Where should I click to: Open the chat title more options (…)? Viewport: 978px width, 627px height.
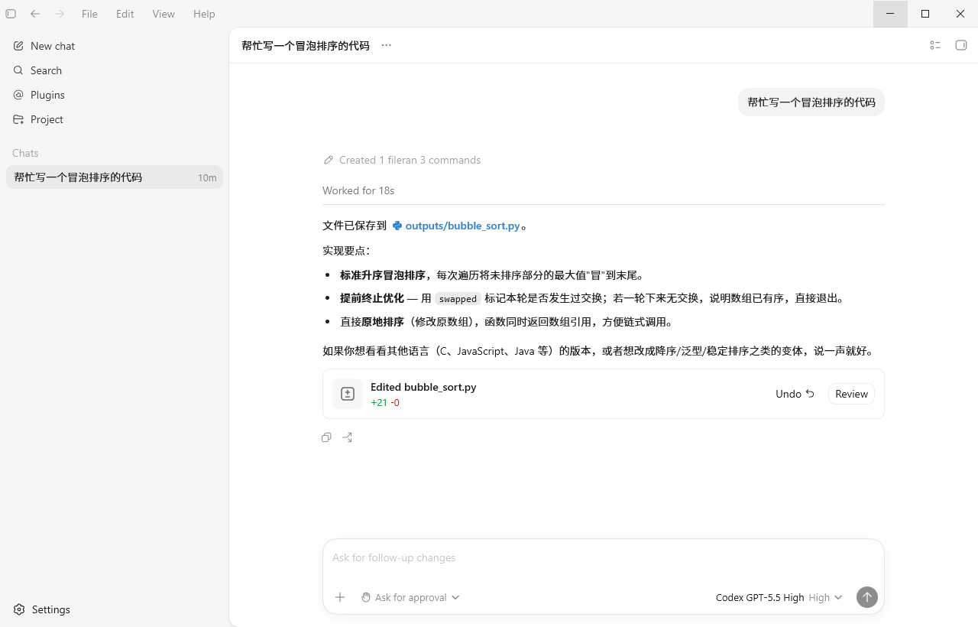(387, 45)
